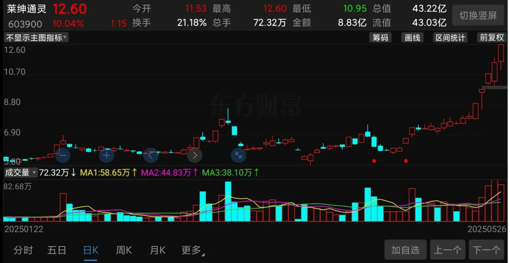Image resolution: width=510 pixels, height=263 pixels.
Task: Open the 不显示主图指标 indicator dropdown
Action: [36, 38]
